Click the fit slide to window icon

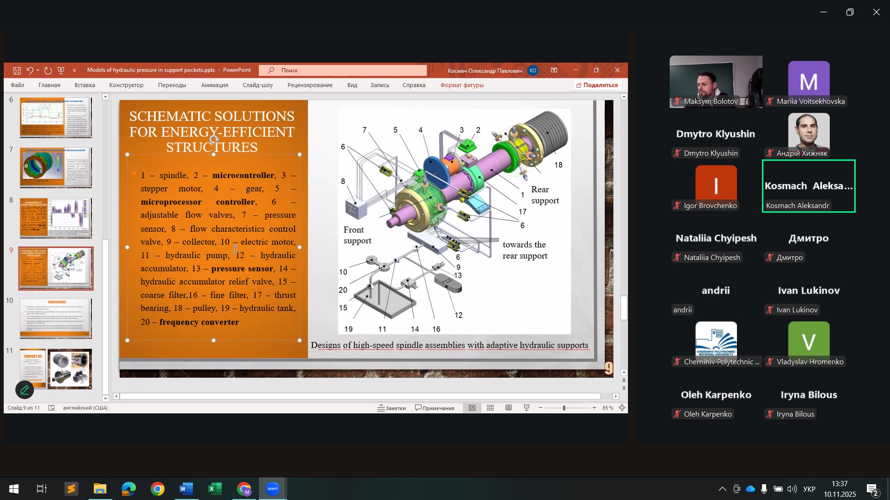coord(622,408)
